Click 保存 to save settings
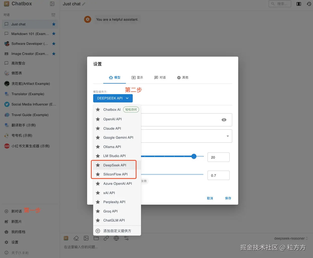The image size is (313, 258). (x=228, y=198)
